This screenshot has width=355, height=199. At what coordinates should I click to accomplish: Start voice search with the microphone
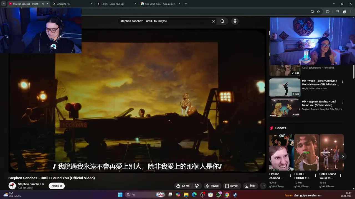click(x=235, y=21)
